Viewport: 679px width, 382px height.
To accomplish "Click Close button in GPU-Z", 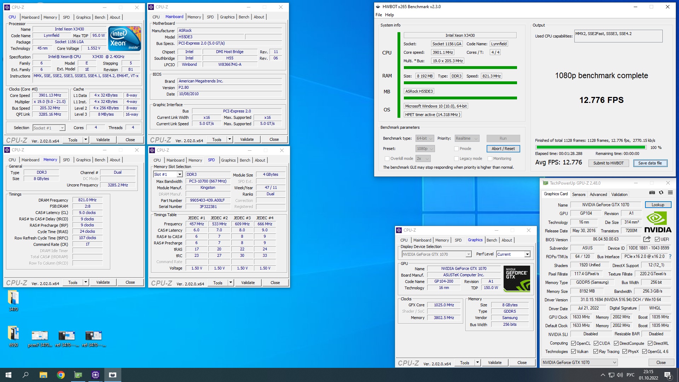I will point(661,363).
